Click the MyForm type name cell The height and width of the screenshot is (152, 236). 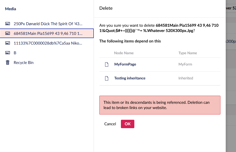[x=185, y=64]
